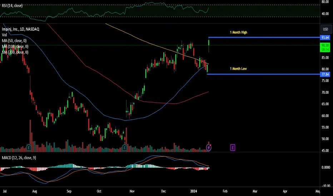Screen dimensions: 333x196
Task: Click the Jul label on time axis
Action: point(5,191)
